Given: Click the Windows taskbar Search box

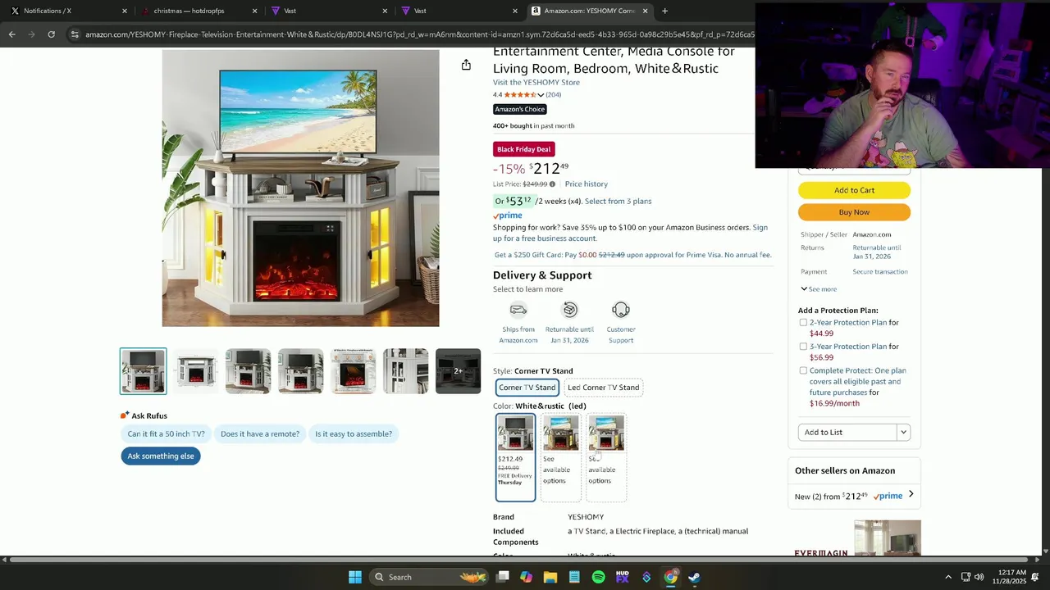Looking at the screenshot, I should click(428, 577).
